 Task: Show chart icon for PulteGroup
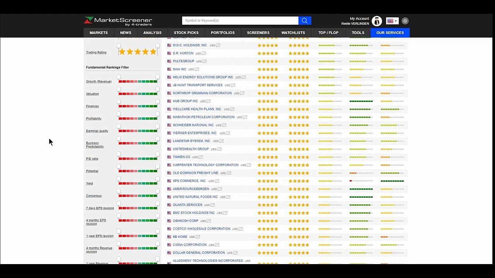(205, 61)
